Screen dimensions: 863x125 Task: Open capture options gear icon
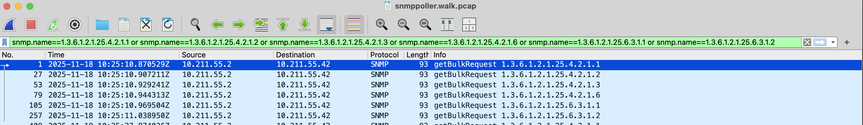[x=75, y=25]
